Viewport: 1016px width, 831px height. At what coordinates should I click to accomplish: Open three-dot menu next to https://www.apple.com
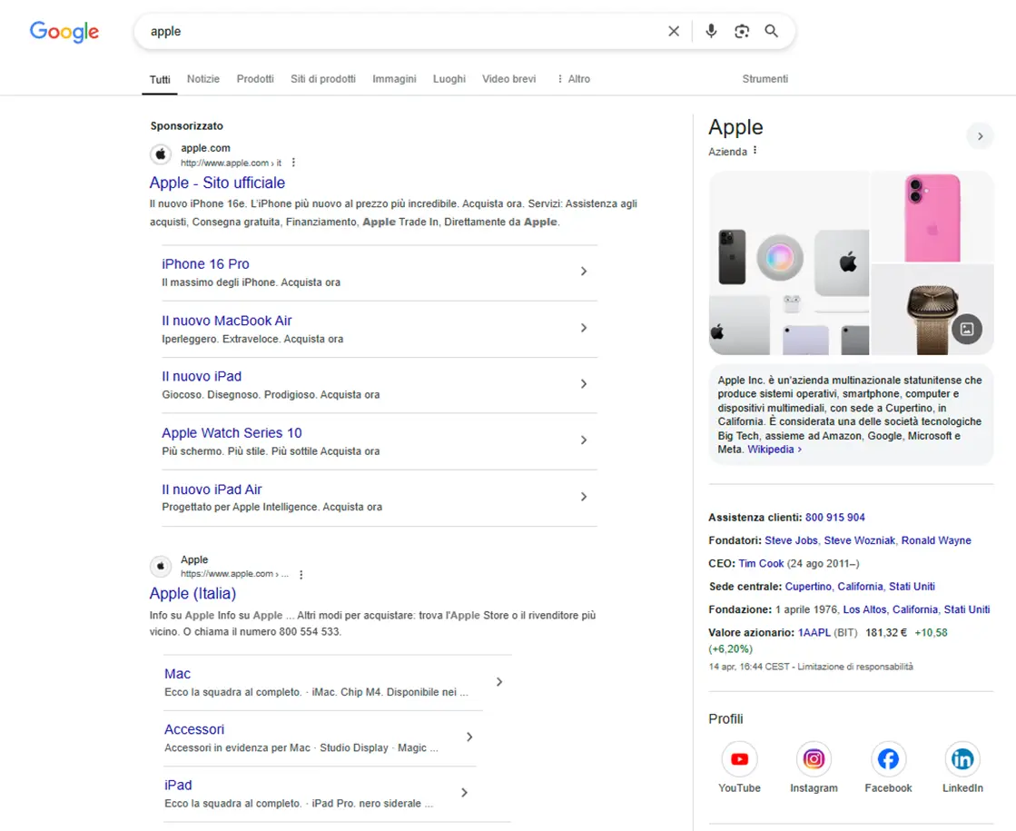pos(301,574)
